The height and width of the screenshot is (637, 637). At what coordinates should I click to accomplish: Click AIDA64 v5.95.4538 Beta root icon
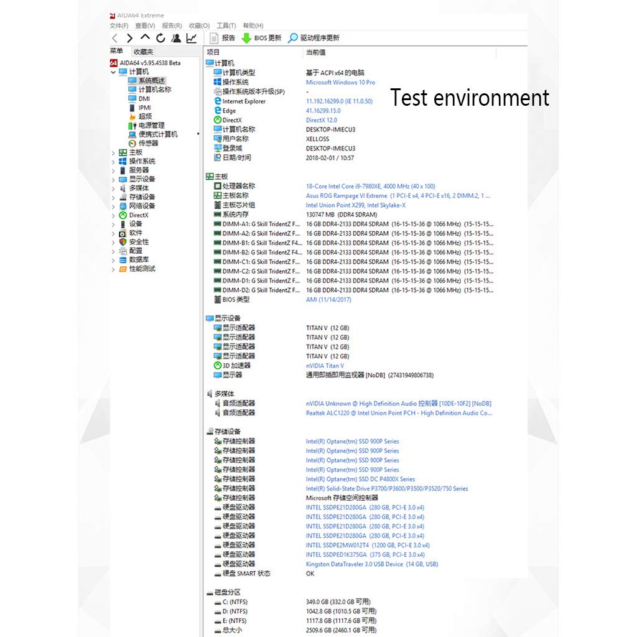point(113,63)
